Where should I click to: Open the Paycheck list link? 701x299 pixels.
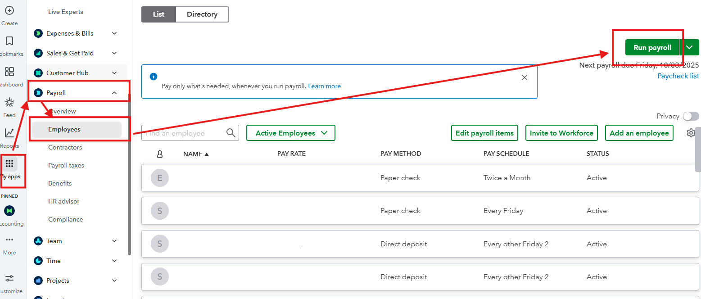[x=678, y=76]
